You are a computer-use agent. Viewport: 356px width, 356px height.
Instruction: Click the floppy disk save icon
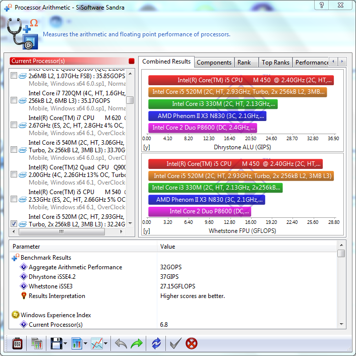pyautogui.click(x=56, y=343)
